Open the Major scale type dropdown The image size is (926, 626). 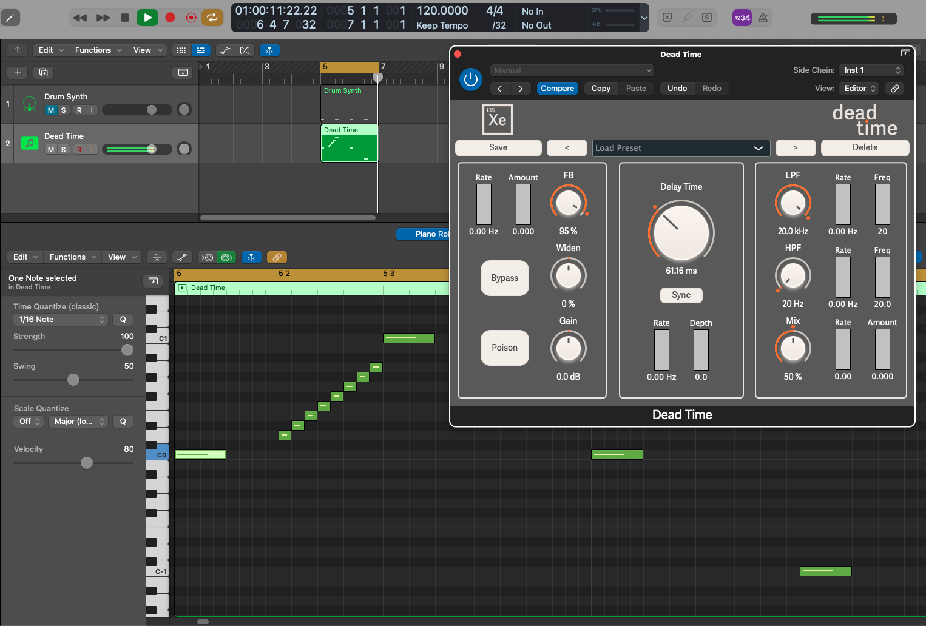(78, 422)
